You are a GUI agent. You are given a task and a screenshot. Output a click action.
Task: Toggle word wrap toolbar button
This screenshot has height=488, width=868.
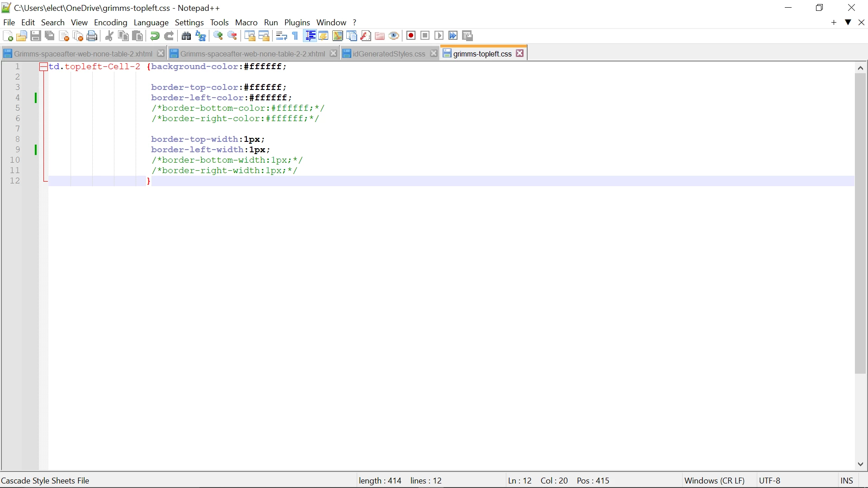tap(281, 36)
